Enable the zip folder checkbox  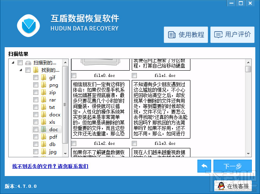pos(36,92)
